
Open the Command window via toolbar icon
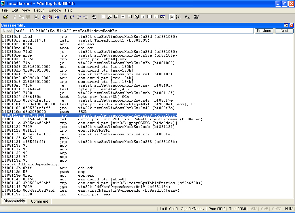103,17
